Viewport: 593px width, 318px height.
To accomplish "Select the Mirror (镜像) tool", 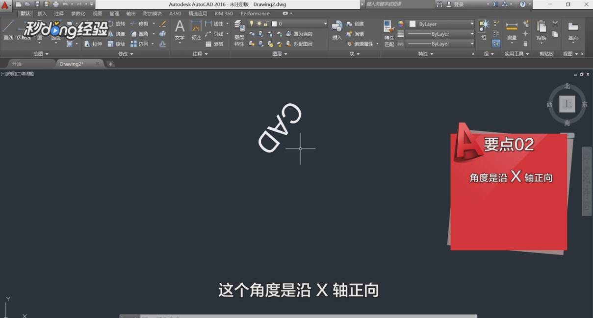I will [118, 34].
